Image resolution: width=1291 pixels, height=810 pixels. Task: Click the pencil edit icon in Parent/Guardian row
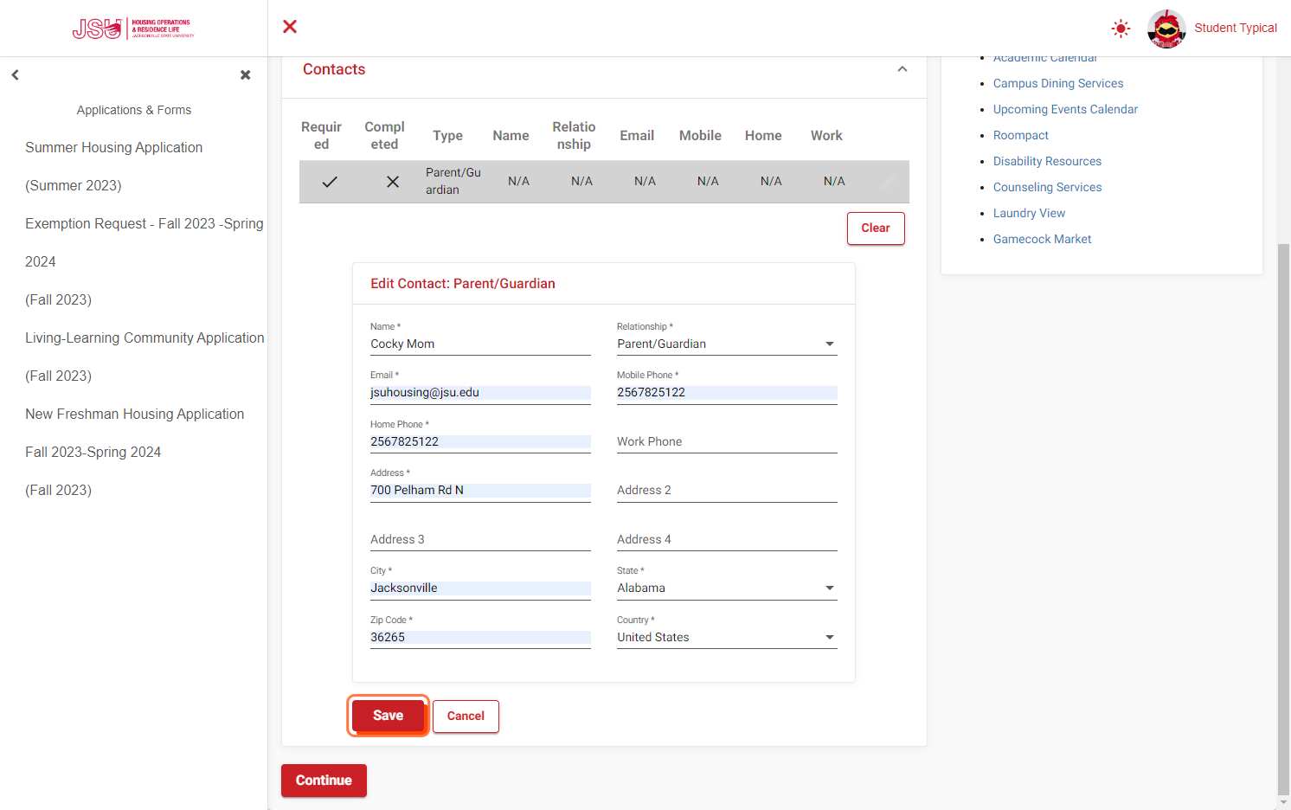(x=888, y=182)
